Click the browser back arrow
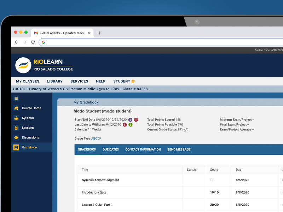 16,42
